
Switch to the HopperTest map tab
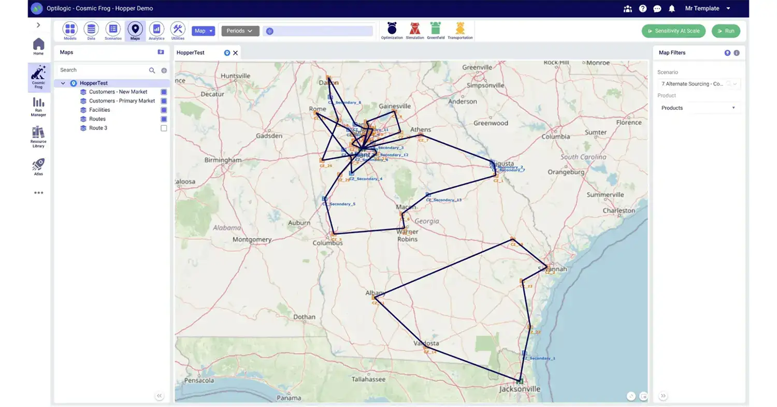[191, 52]
